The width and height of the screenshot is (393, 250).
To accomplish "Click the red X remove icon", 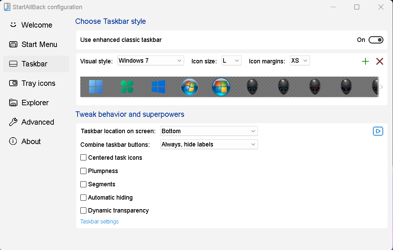I will tap(380, 61).
